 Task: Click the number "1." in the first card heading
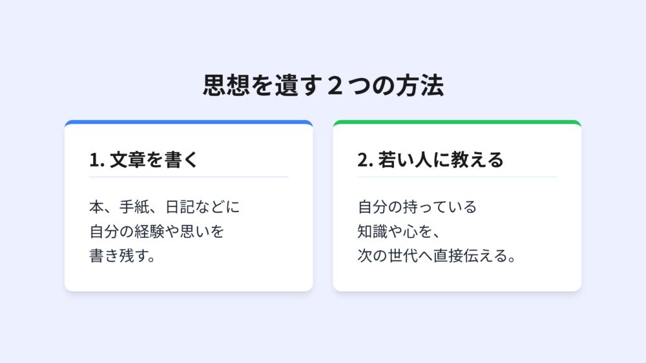coord(97,160)
